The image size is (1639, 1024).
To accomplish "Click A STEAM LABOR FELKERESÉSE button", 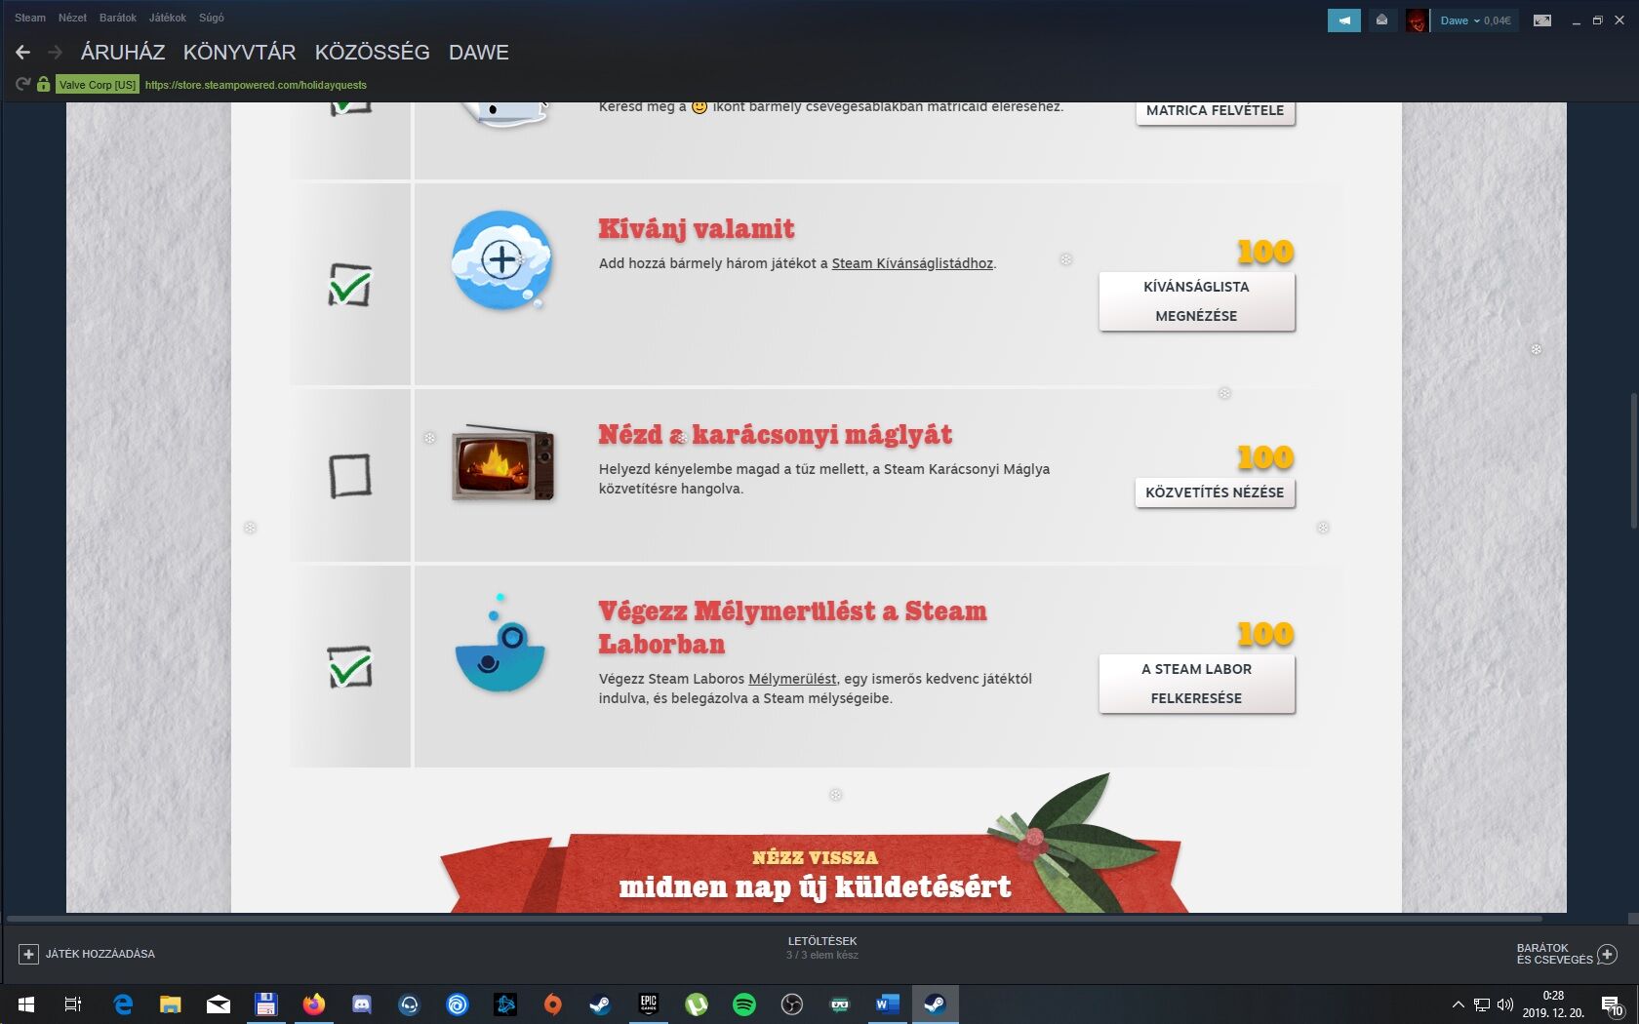I will point(1197,684).
